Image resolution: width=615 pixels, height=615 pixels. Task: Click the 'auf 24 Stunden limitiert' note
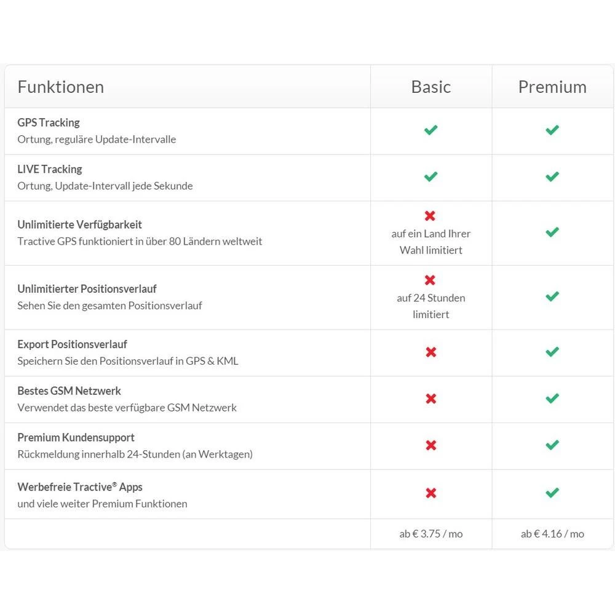(430, 306)
